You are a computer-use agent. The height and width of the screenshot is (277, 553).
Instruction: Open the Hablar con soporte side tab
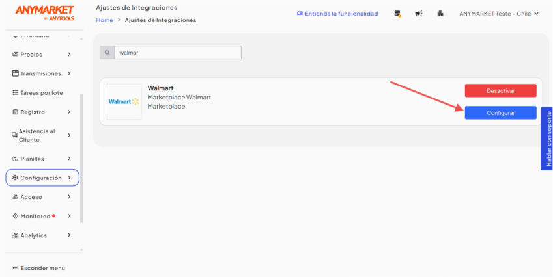coord(547,138)
